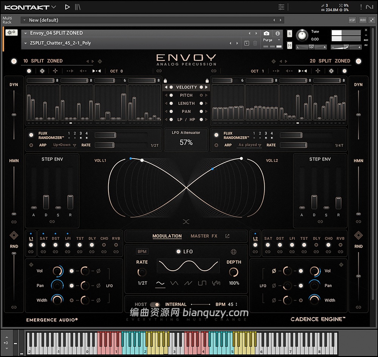Toggle the LFO power button
This screenshot has width=378, height=357.
coord(178,251)
